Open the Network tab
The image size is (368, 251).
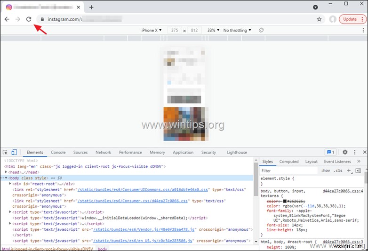(103, 153)
